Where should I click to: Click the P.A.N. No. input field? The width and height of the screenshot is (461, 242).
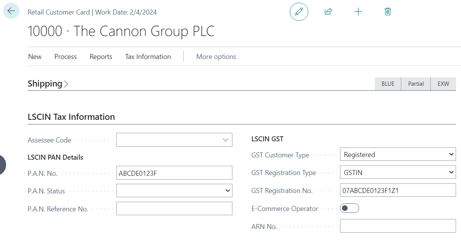(x=174, y=173)
